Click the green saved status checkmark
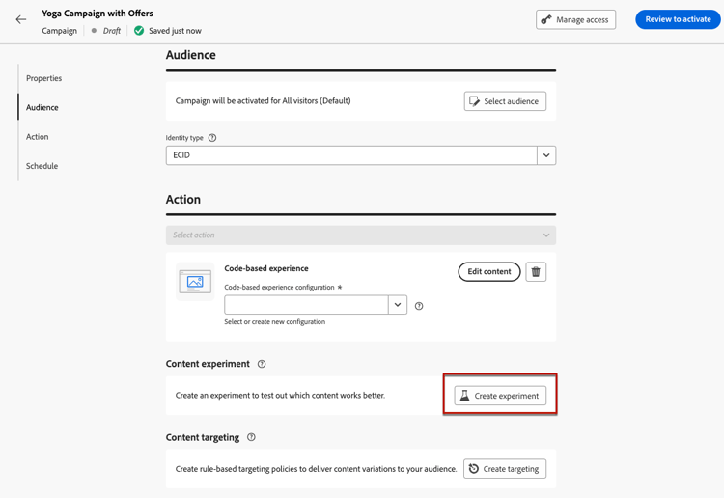Screen dimensions: 724x498 tap(139, 31)
